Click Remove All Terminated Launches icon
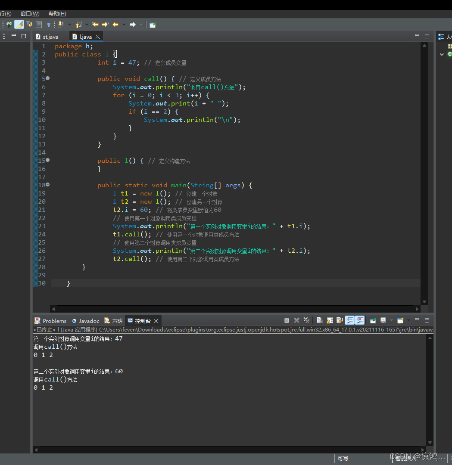 (x=307, y=320)
